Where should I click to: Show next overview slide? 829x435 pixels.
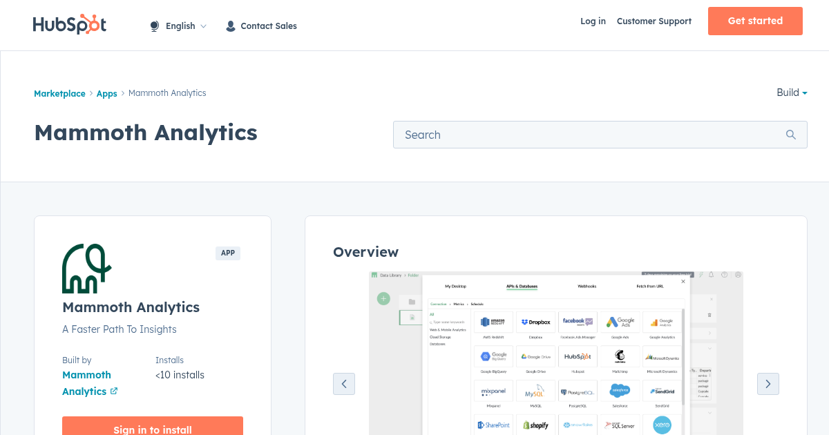(x=768, y=384)
